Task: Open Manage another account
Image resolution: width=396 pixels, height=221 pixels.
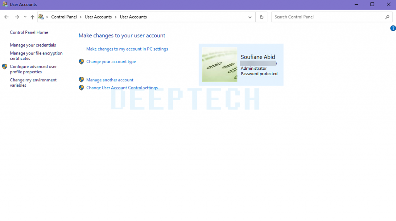Action: (110, 80)
